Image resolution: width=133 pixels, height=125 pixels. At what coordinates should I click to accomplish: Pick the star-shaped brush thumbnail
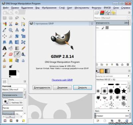coord(124,91)
